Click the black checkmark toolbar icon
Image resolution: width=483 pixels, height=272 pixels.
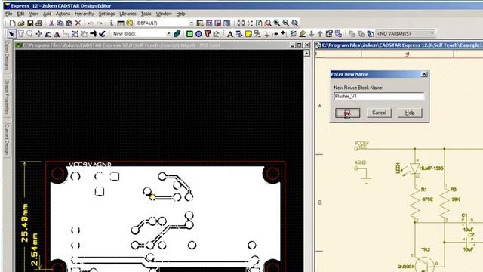[103, 33]
